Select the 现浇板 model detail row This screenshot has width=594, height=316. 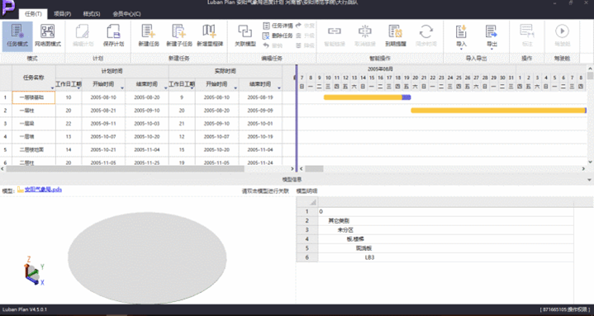click(445, 248)
